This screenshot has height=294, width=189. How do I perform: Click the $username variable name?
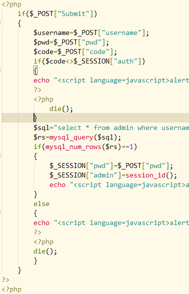pos(51,33)
